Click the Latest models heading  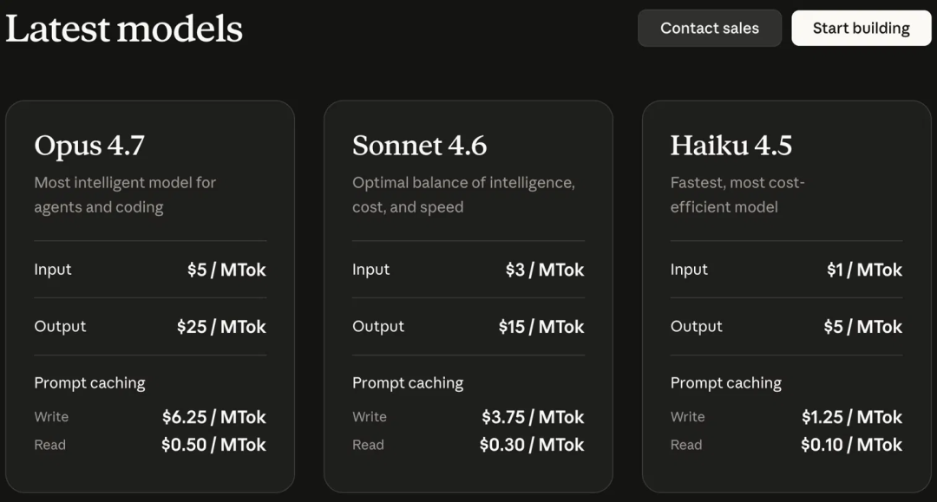pos(124,29)
